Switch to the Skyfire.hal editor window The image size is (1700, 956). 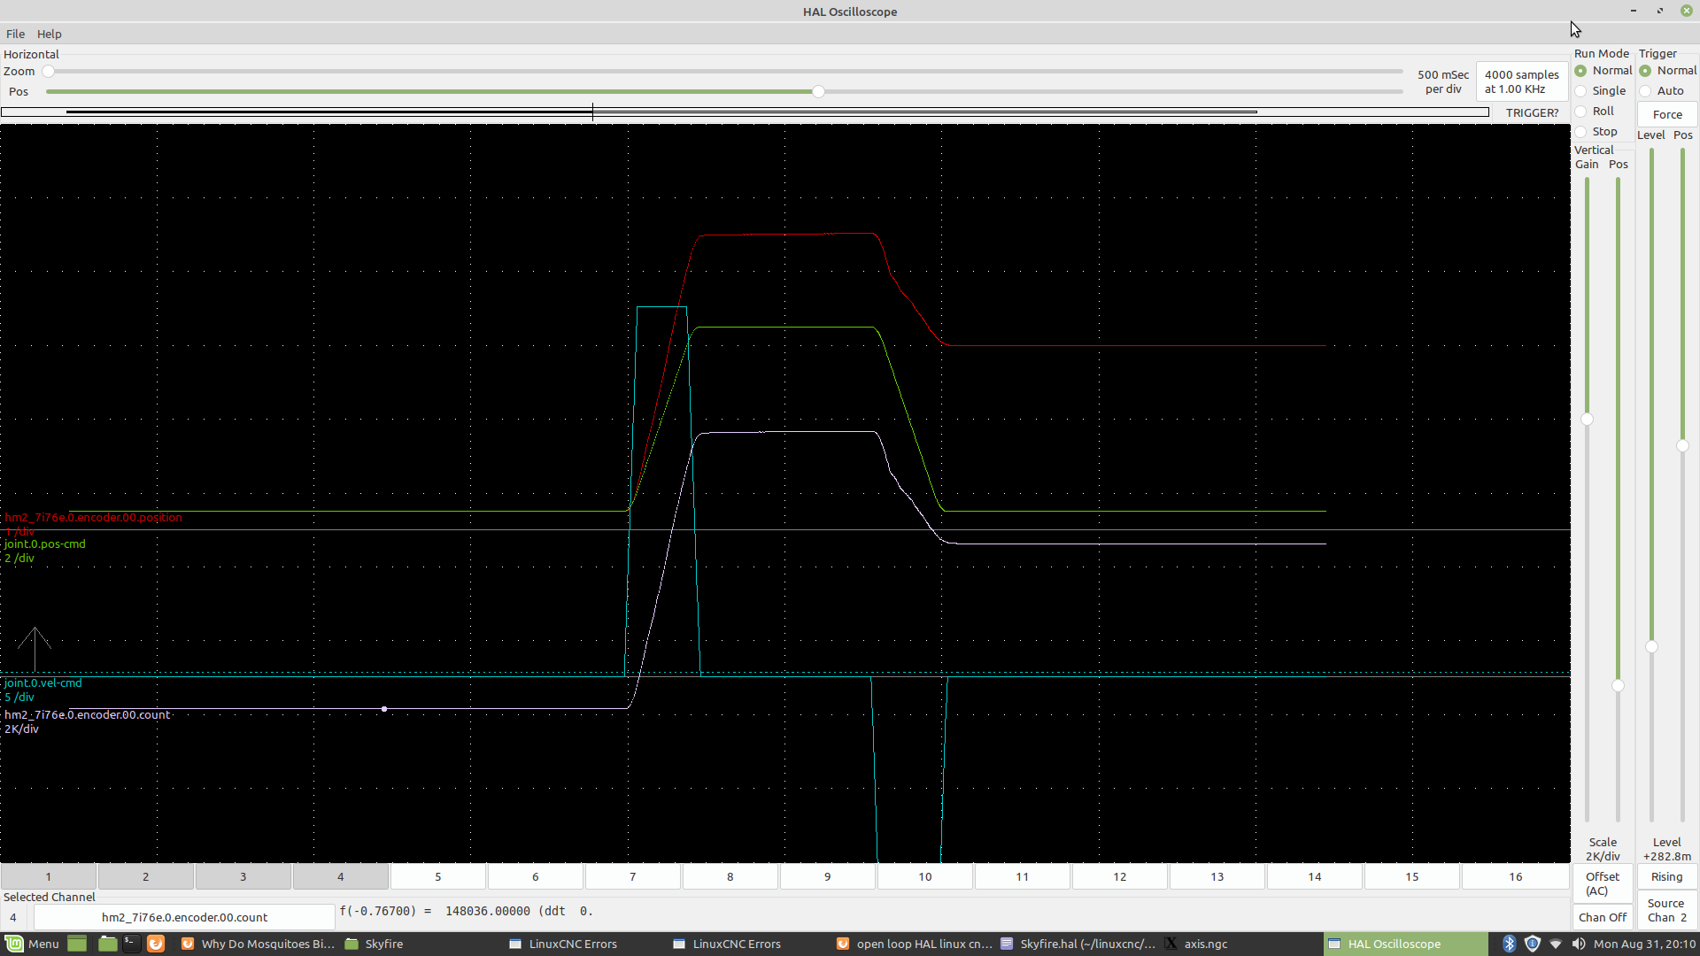pyautogui.click(x=1078, y=944)
